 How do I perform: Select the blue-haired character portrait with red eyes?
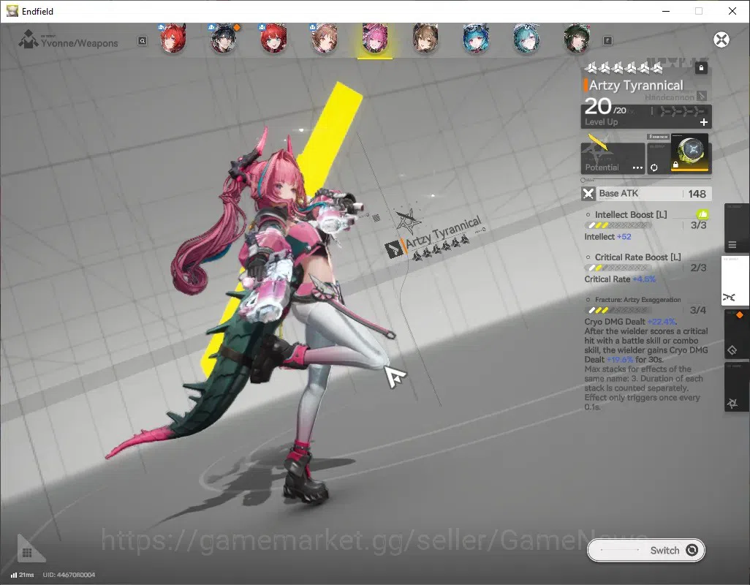click(x=476, y=38)
